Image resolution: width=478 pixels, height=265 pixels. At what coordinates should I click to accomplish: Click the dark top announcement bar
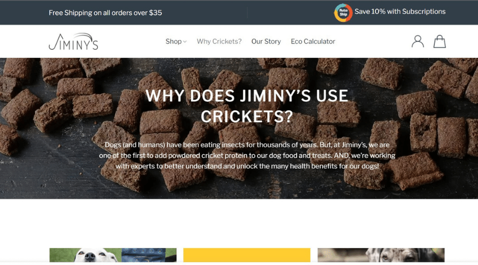[x=239, y=13]
